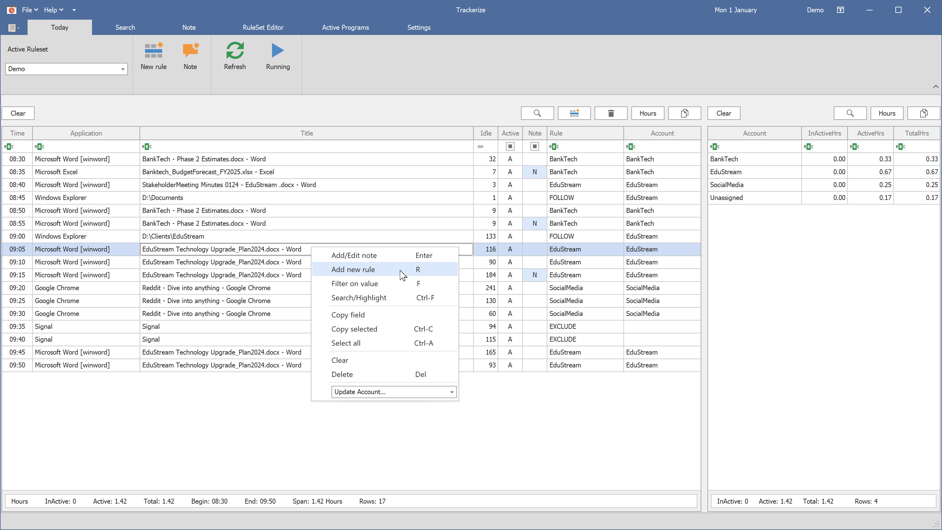Toggle the Active column filter checkbox
The image size is (942, 530).
coord(510,147)
